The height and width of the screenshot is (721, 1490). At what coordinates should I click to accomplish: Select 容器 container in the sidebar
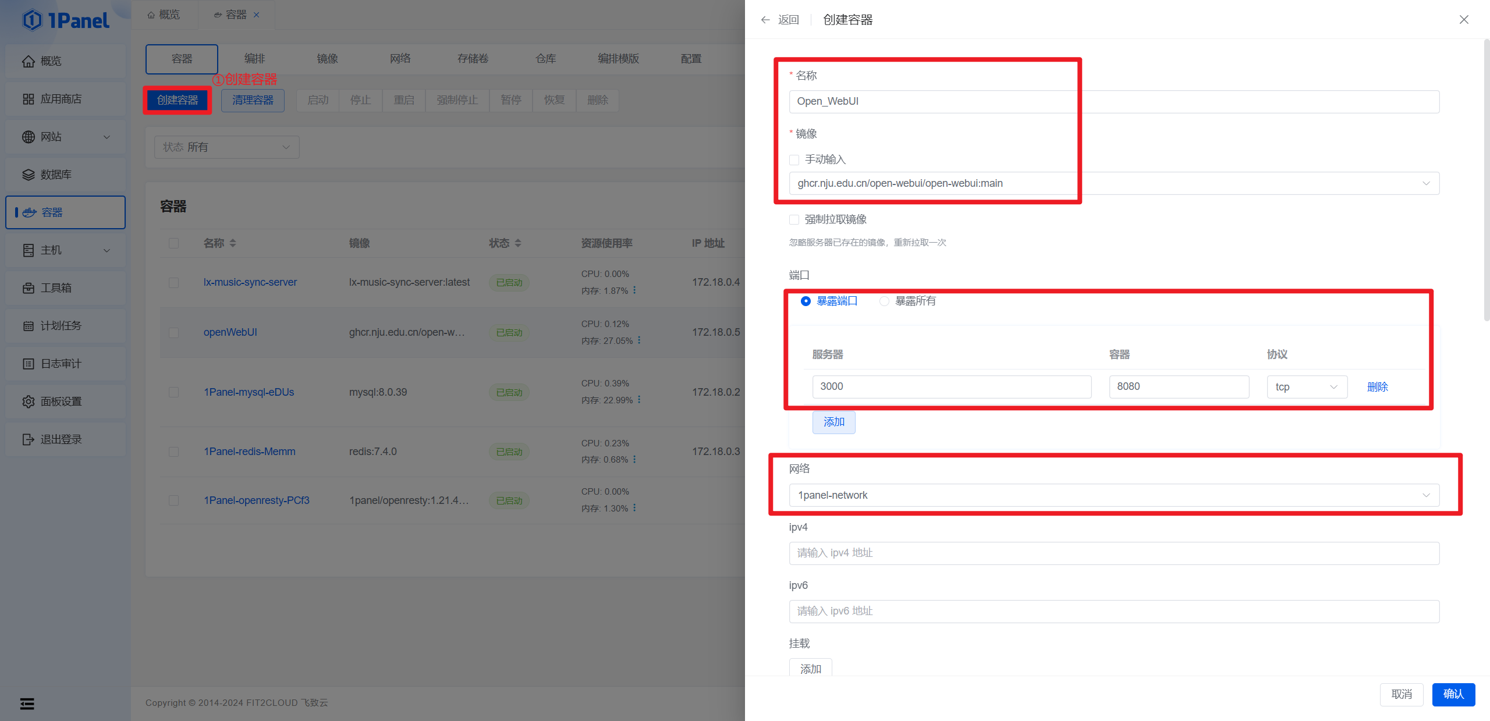pyautogui.click(x=65, y=212)
